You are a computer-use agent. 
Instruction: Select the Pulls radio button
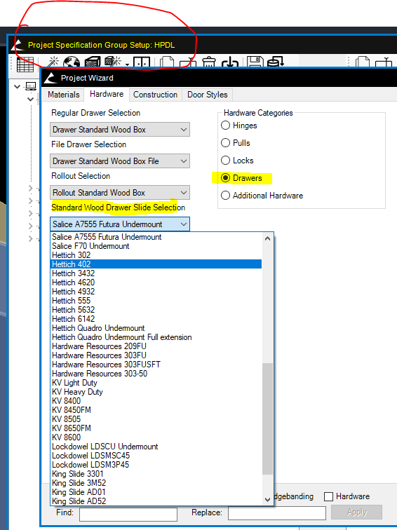[225, 143]
